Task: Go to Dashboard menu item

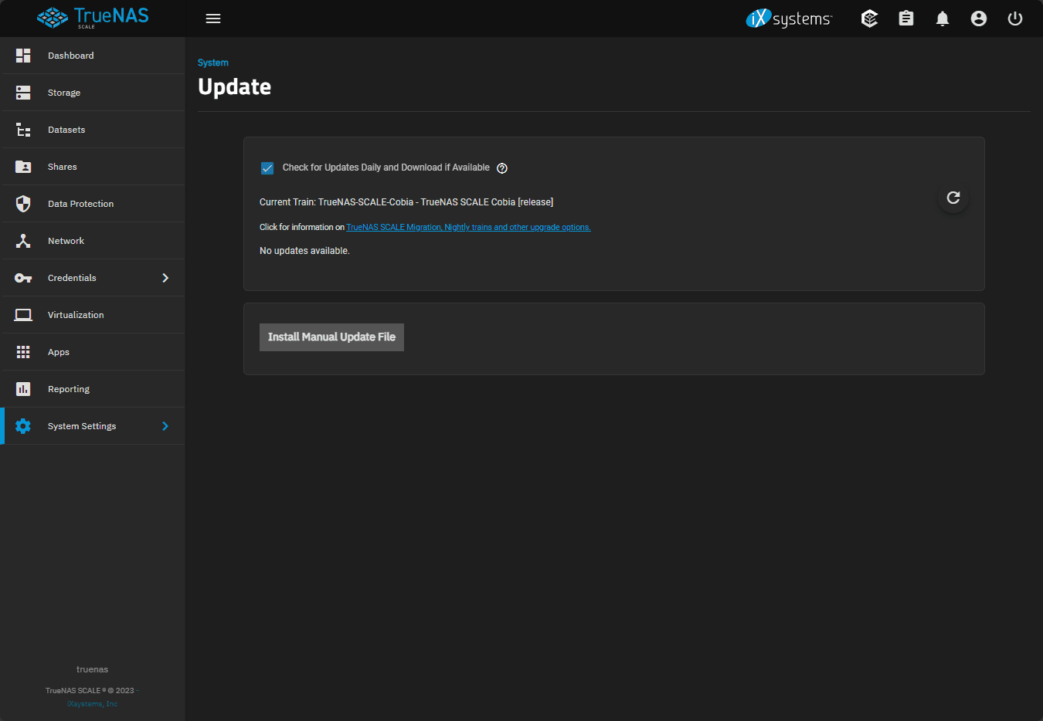Action: tap(93, 56)
